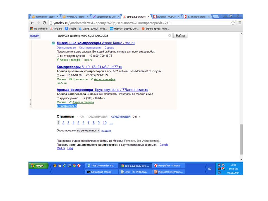
Task: Open the Сервис sitelink
Action: pos(109,48)
